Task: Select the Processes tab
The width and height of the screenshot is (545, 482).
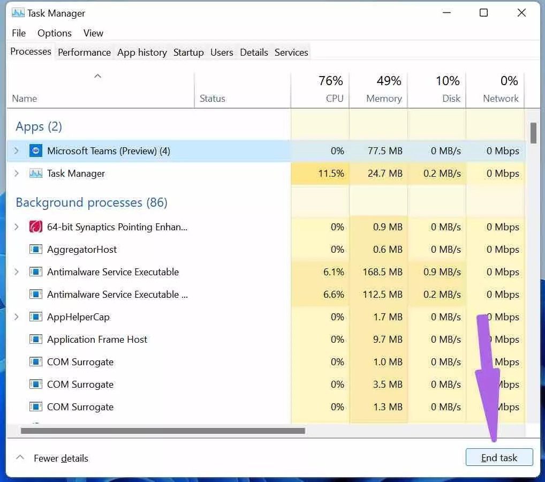Action: tap(31, 51)
